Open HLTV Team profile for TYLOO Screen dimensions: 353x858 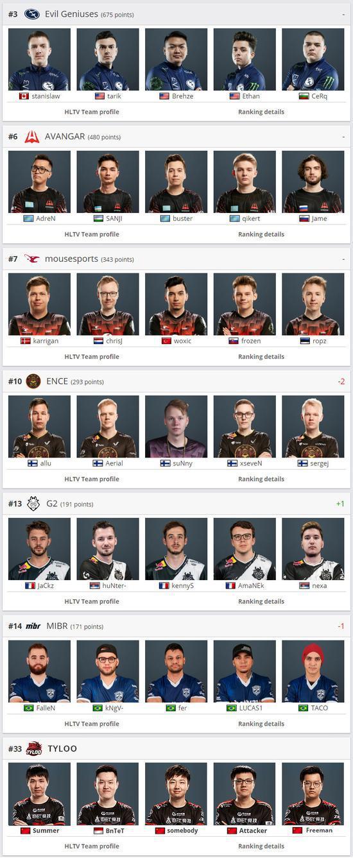(x=92, y=846)
